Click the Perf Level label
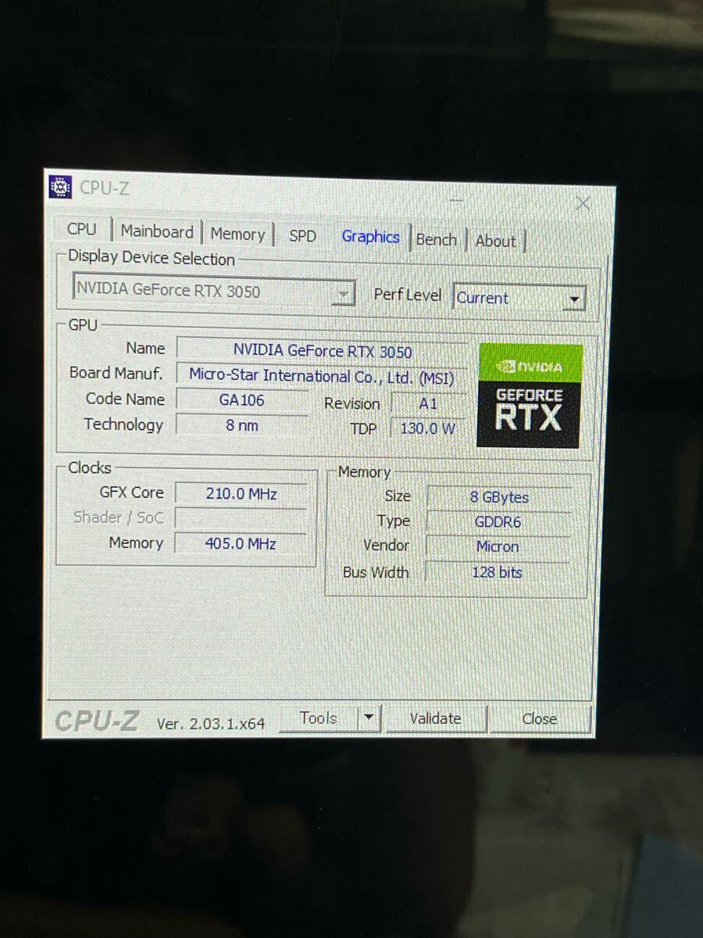703x938 pixels. pos(407,295)
